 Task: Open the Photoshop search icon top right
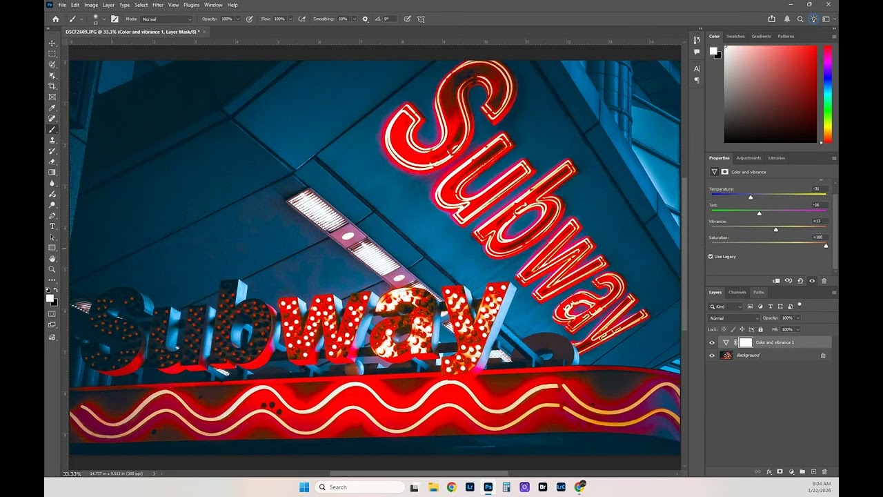[x=800, y=19]
